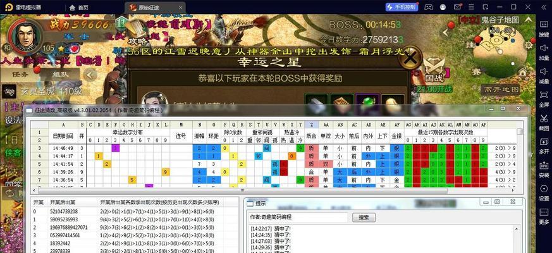Image resolution: width=552 pixels, height=253 pixels.
Task: Open the emulator hamburger menu
Action: click(x=471, y=7)
